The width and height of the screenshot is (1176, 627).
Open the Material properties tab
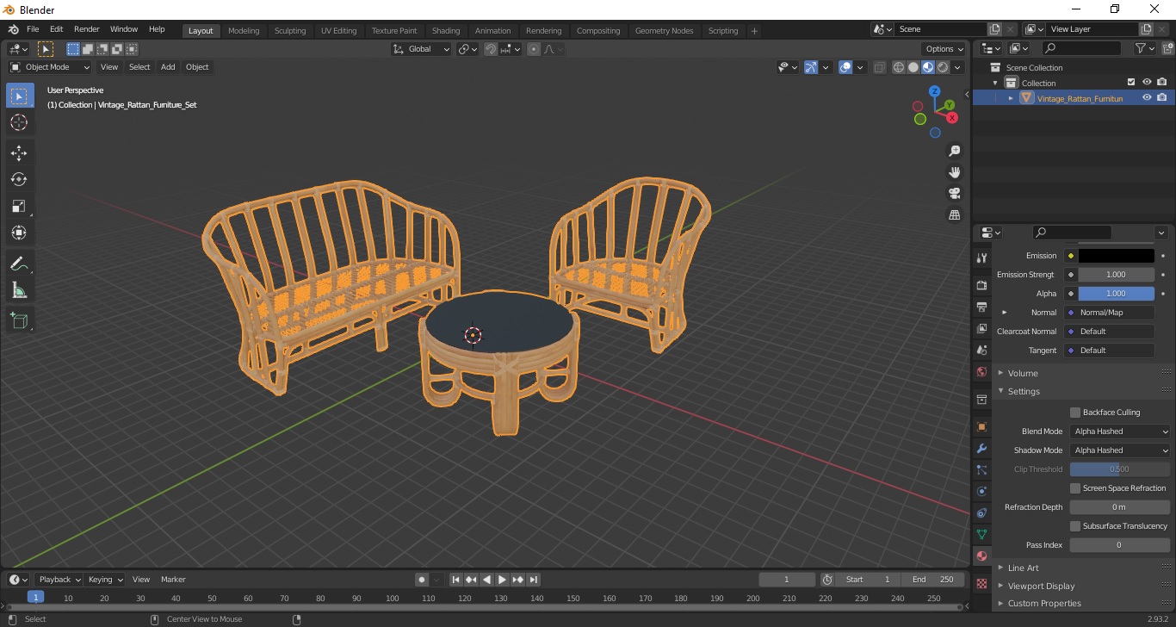(x=981, y=556)
